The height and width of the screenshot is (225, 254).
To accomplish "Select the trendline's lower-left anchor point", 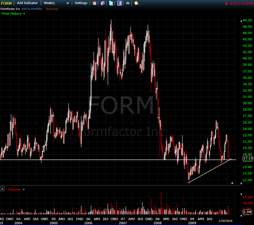I will tap(189, 183).
